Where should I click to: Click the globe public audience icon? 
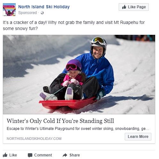point(42,13)
